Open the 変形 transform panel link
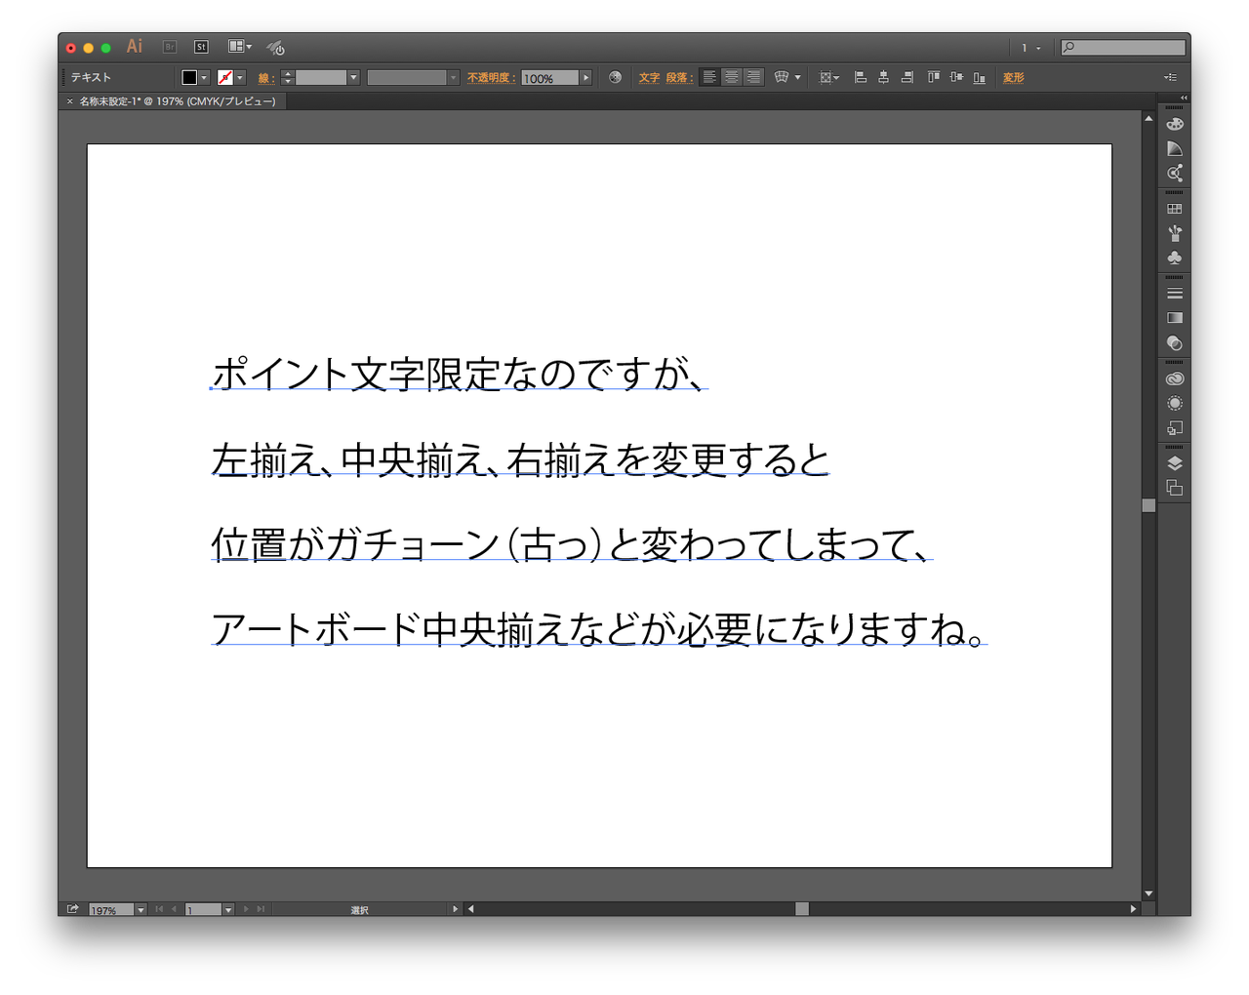The image size is (1249, 995). point(1014,78)
